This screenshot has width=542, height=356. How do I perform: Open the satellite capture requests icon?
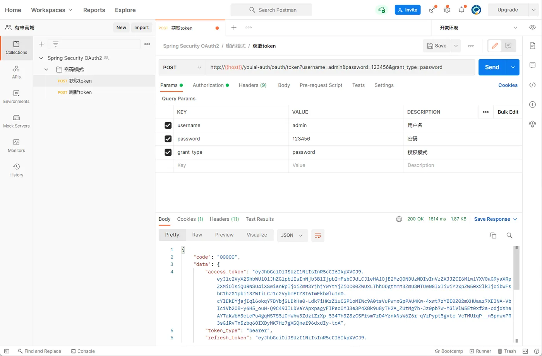tap(432, 10)
